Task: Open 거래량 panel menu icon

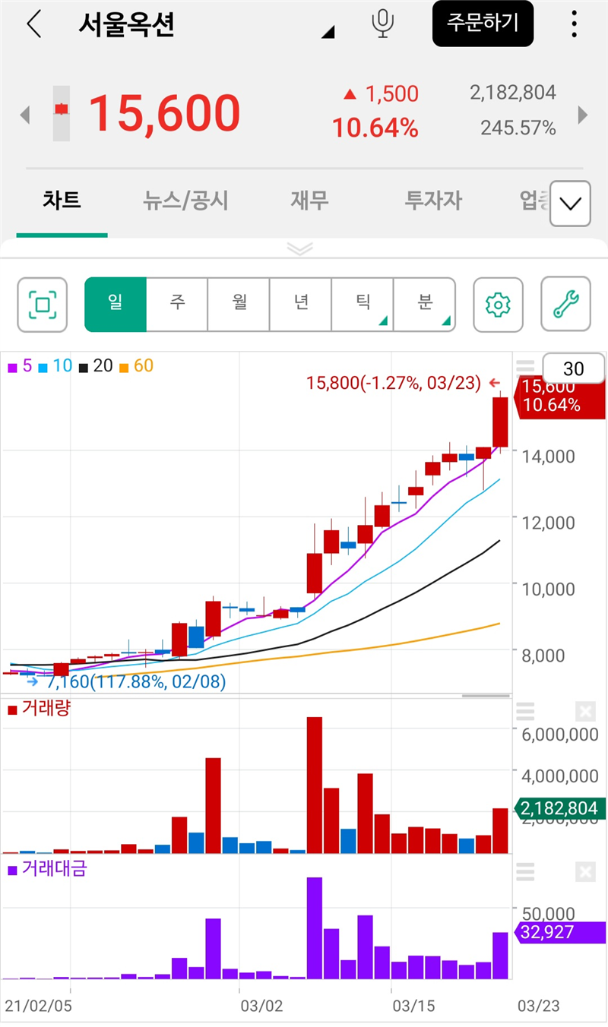Action: 525,712
